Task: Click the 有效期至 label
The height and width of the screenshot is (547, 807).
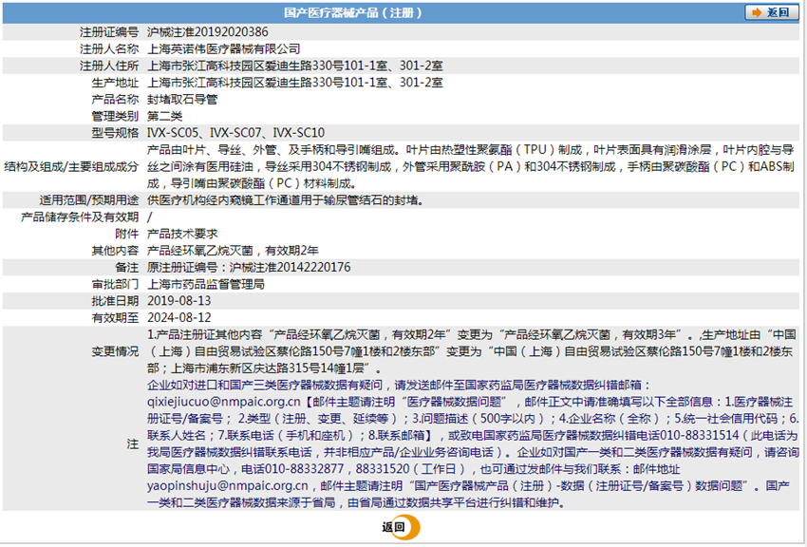Action: pos(115,318)
